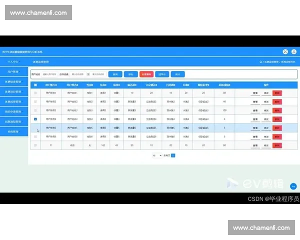Click the fullscreen toggle icon in header
Viewport: 300px width, 240px height.
pyautogui.click(x=285, y=51)
